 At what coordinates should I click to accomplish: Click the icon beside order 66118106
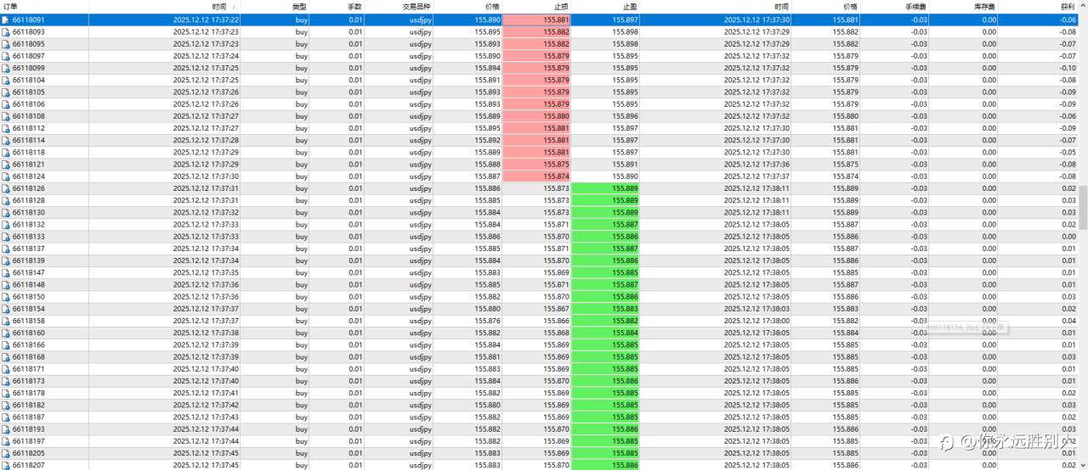point(5,104)
